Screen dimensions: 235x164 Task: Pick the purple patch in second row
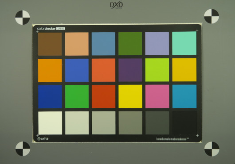click(130, 70)
